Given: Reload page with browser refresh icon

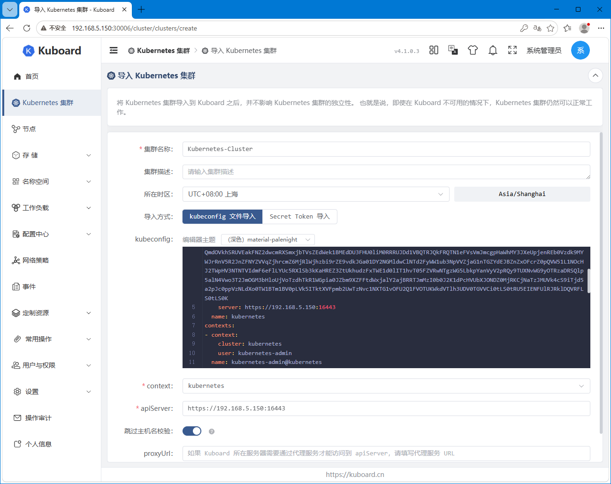Looking at the screenshot, I should pyautogui.click(x=27, y=28).
